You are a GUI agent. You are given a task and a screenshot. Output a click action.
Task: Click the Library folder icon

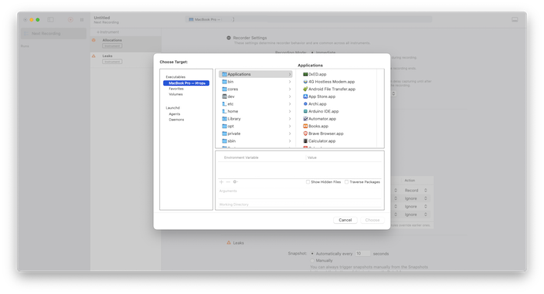pyautogui.click(x=224, y=119)
